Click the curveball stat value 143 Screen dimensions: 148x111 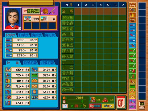25,45
